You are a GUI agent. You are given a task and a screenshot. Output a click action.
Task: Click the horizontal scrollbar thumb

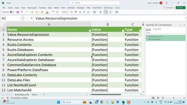click(x=106, y=94)
